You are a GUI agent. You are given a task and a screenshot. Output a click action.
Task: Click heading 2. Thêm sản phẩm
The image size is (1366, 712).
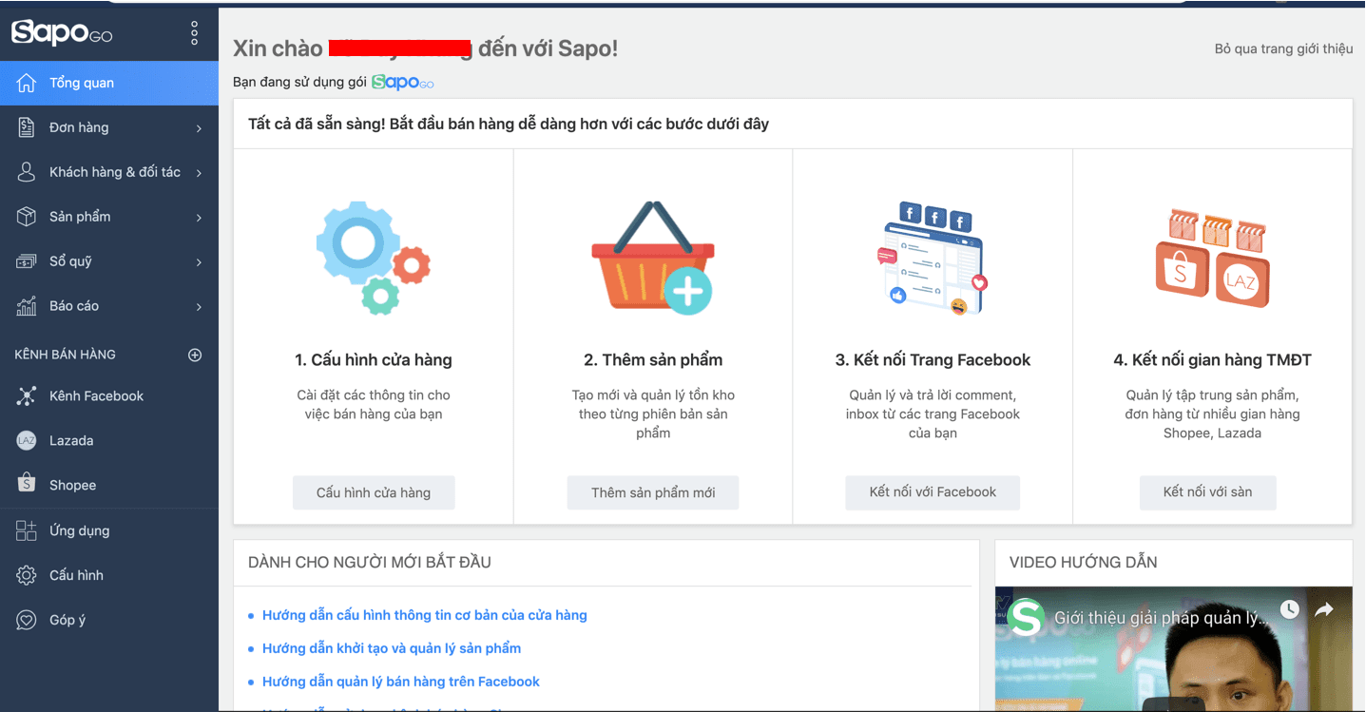(x=653, y=360)
